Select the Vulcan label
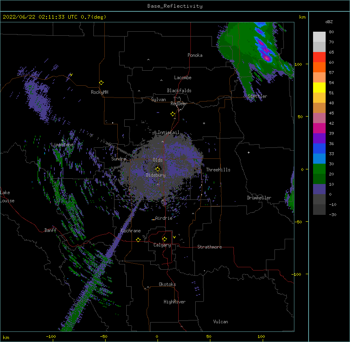The height and width of the screenshot is (342, 350). (x=220, y=322)
